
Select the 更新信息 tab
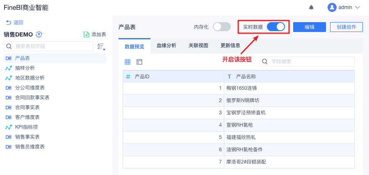click(230, 45)
